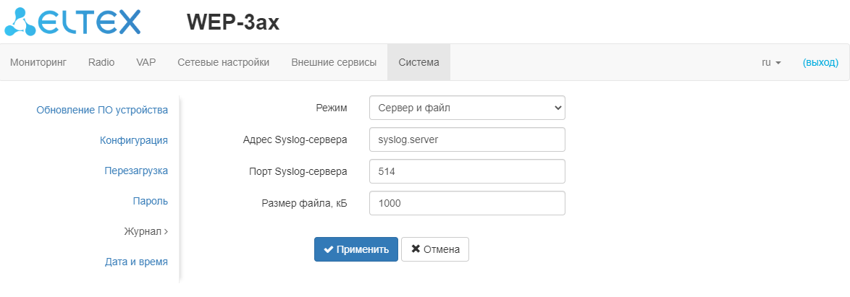Viewport: 850px width, 297px height.
Task: Click the Адрес Syslog-сервера field
Action: (466, 139)
